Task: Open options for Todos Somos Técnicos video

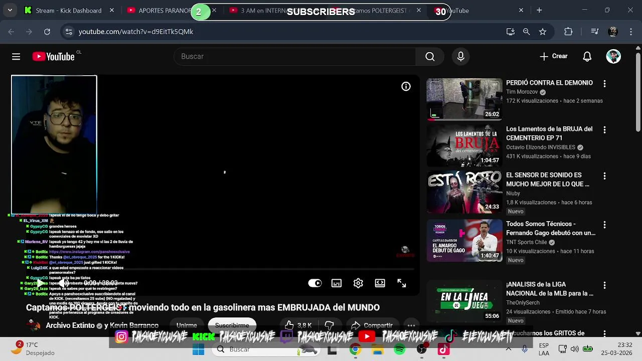Action: (x=604, y=225)
